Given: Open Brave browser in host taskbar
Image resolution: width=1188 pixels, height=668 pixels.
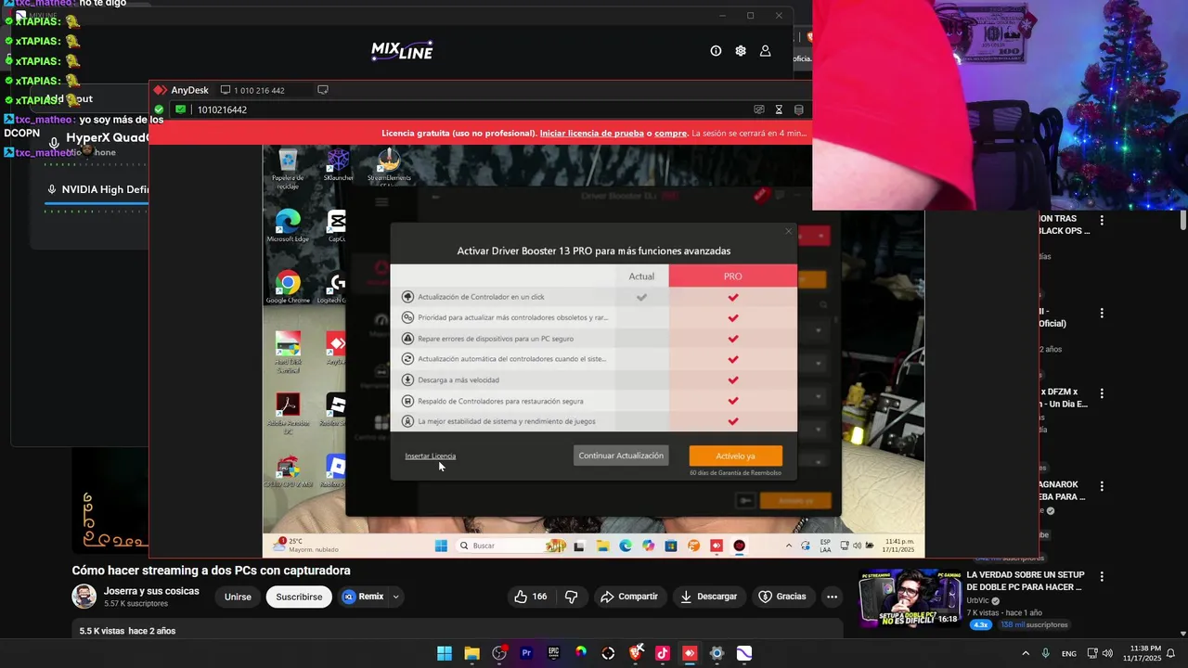Looking at the screenshot, I should [x=635, y=653].
